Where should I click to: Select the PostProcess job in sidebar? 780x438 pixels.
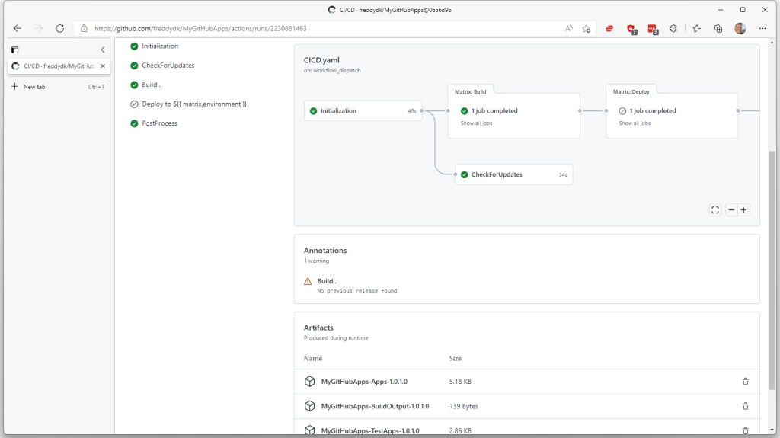click(x=159, y=123)
